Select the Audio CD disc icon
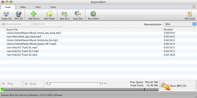The width and height of the screenshot is (197, 98). click(x=6, y=14)
